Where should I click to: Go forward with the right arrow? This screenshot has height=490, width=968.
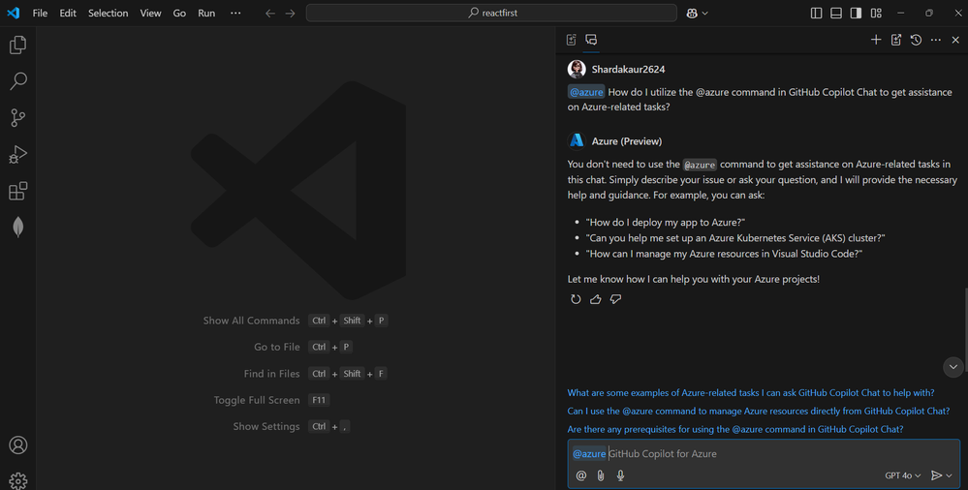pos(290,13)
